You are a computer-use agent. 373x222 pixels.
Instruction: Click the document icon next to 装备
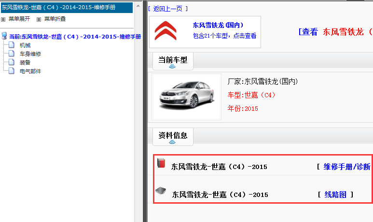tap(12, 62)
